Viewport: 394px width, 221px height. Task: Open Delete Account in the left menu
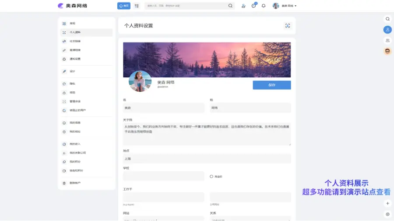[75, 183]
